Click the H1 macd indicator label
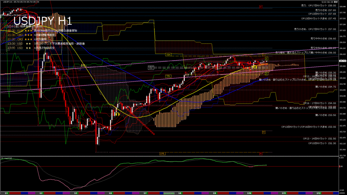Viewport: 347px width, 195px height. [7, 158]
